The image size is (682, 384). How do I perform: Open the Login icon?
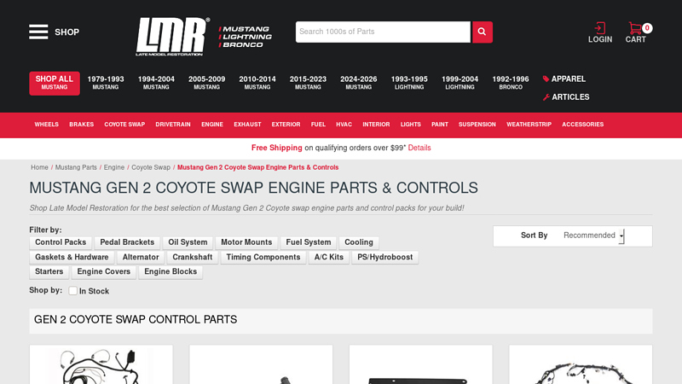[600, 32]
